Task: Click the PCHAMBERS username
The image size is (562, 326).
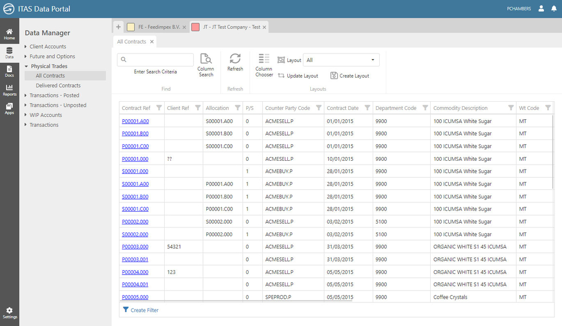Action: click(519, 9)
